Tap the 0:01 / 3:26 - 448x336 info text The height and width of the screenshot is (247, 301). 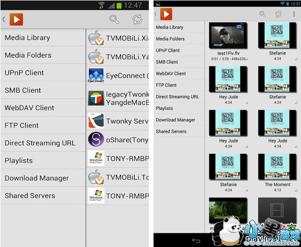(228, 59)
